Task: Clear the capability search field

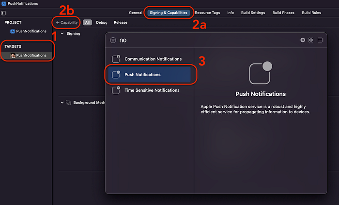Action: (x=303, y=40)
